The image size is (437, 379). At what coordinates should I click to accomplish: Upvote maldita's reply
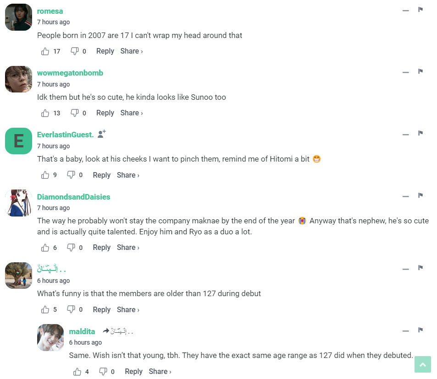click(77, 372)
